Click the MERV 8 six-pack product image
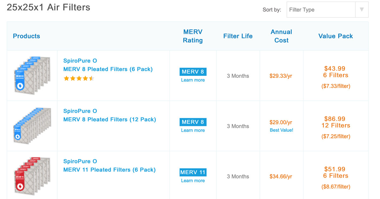380x199 pixels. pos(32,76)
